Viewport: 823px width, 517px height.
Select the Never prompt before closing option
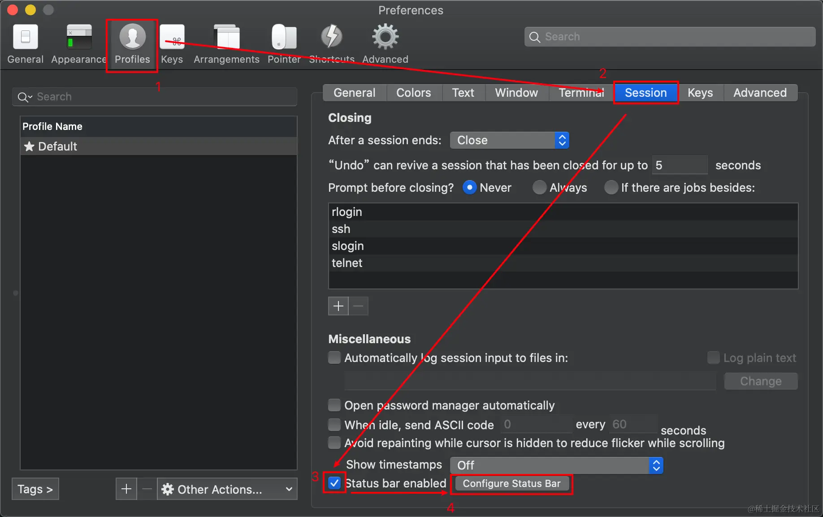(469, 187)
